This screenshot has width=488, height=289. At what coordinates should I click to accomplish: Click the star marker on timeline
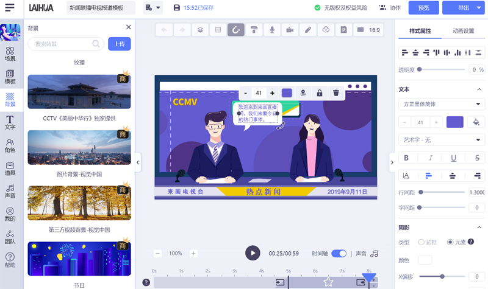pyautogui.click(x=328, y=282)
